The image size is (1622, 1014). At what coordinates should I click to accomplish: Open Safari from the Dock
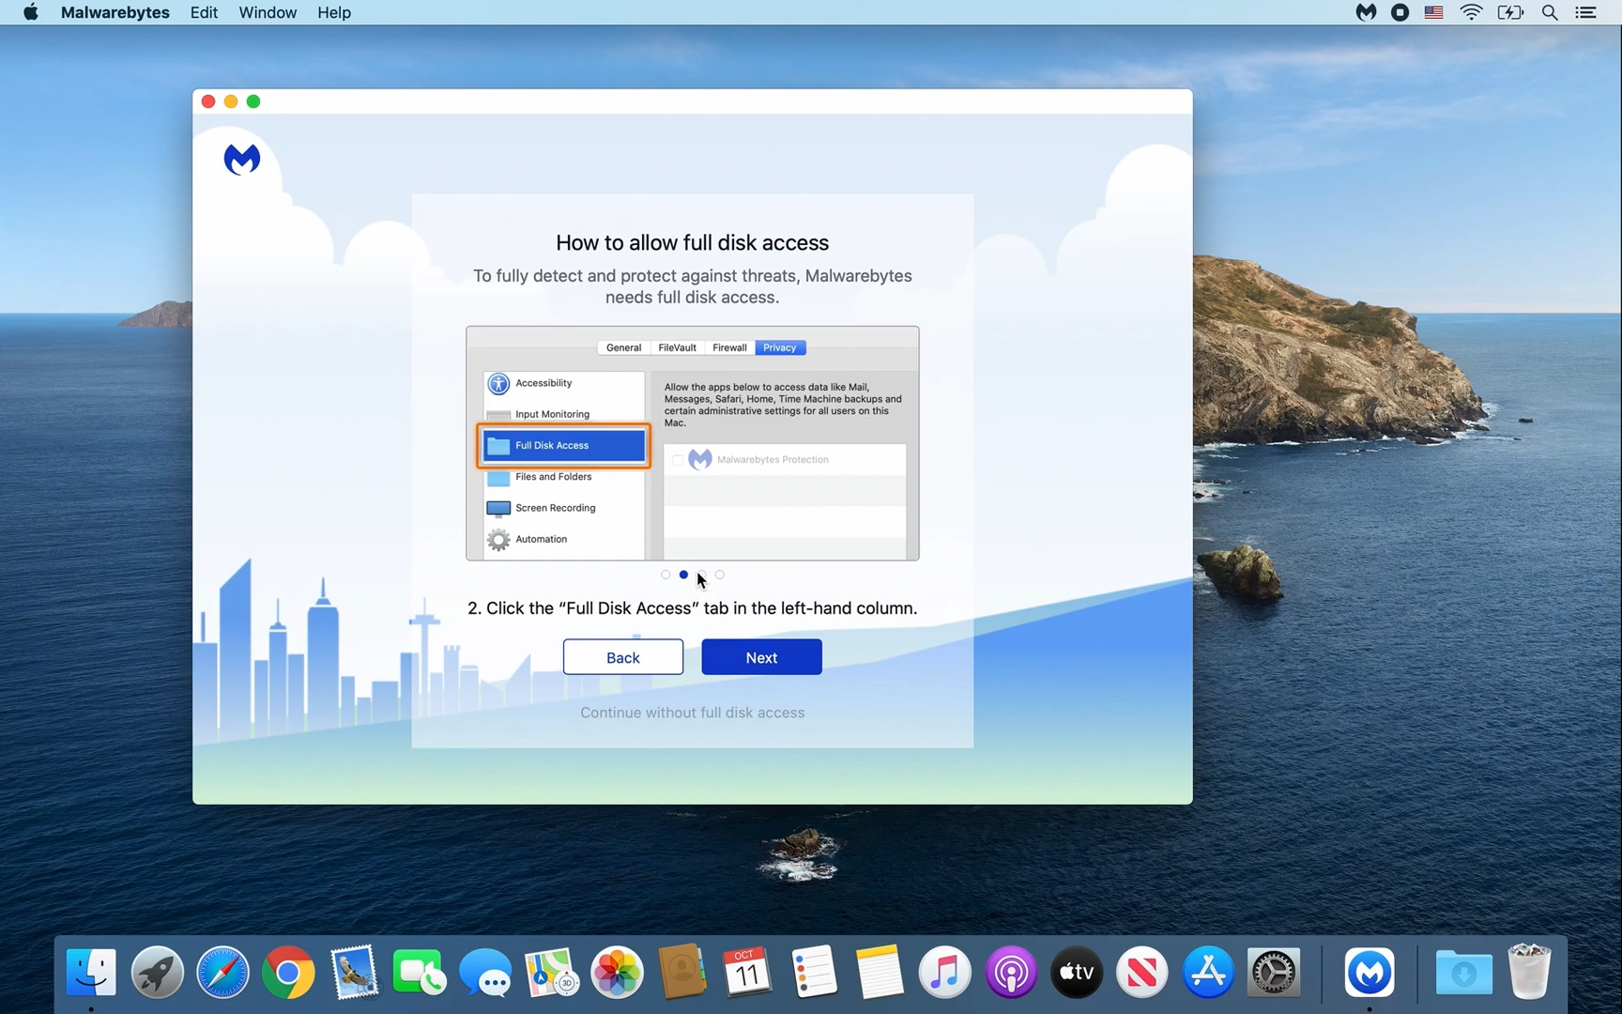click(x=222, y=972)
